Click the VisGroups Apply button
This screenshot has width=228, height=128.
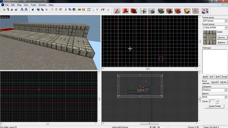[205, 77]
